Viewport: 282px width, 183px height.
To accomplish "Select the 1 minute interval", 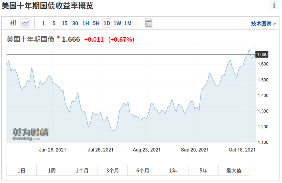I will 43,23.
